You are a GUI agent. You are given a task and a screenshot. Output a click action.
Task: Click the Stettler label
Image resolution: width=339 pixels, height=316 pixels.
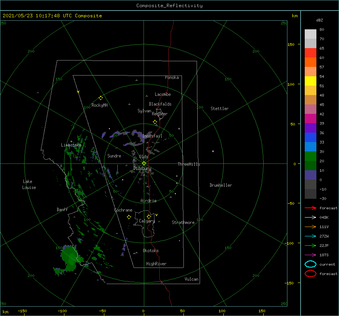220,109
